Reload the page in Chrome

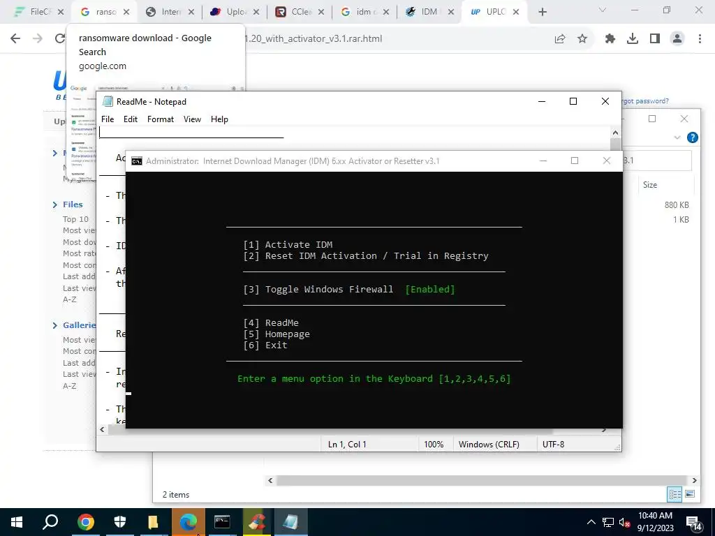(x=59, y=39)
